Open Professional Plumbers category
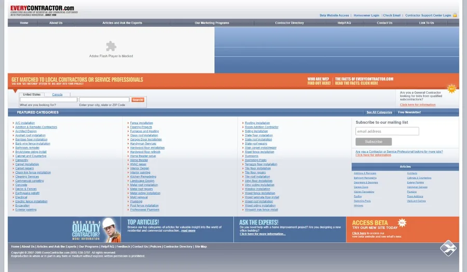 [145, 210]
